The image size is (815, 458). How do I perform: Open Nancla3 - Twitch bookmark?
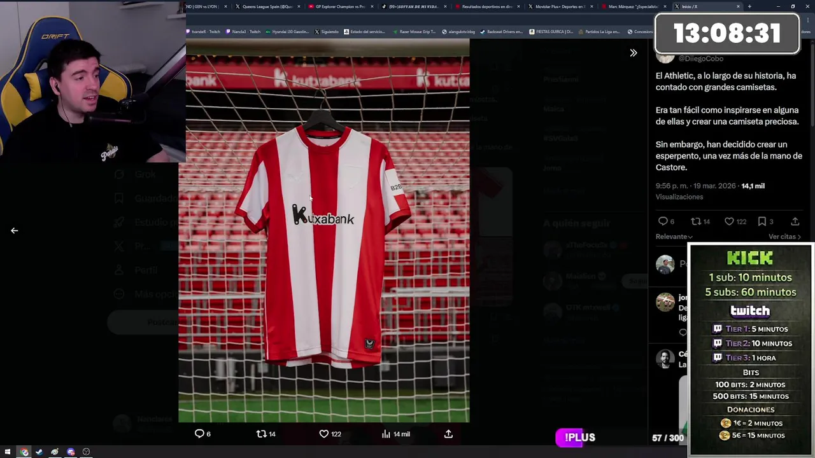(243, 32)
